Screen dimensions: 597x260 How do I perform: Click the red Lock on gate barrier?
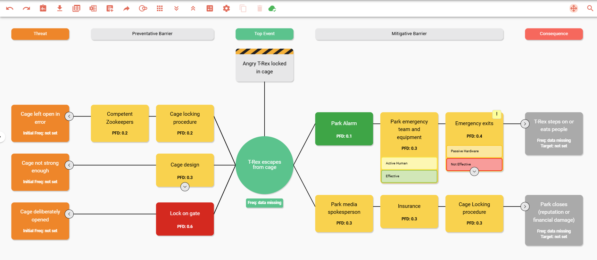pyautogui.click(x=185, y=219)
